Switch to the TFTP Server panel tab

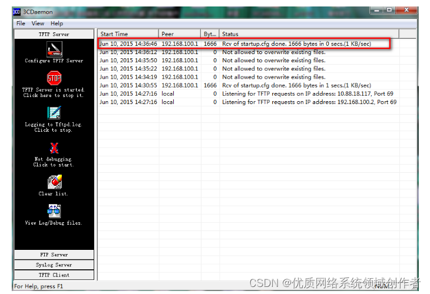(x=54, y=34)
